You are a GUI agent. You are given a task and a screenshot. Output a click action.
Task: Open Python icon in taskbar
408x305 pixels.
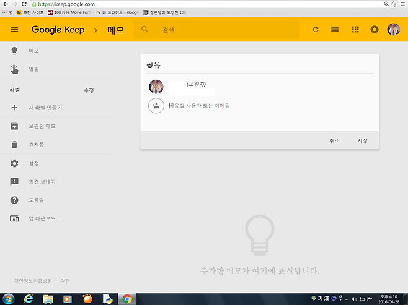[107, 299]
